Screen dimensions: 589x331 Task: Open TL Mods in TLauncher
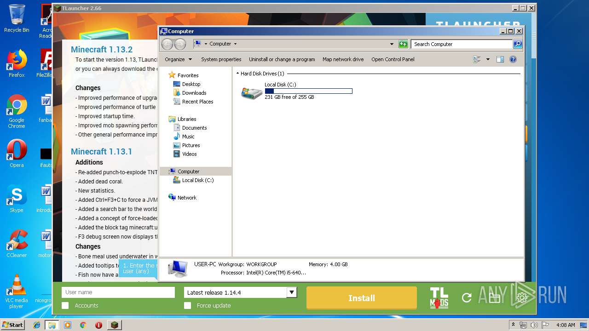(x=439, y=297)
